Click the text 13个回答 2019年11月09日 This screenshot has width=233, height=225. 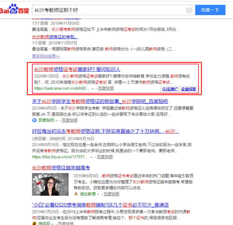[x=56, y=23]
